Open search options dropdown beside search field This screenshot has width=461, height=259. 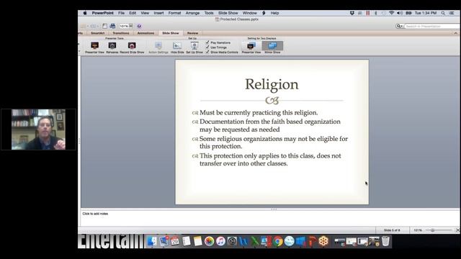tap(399, 26)
